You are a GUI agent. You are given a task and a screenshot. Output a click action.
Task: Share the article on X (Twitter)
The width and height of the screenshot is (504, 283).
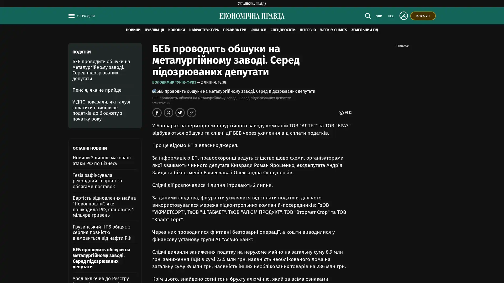(169, 113)
